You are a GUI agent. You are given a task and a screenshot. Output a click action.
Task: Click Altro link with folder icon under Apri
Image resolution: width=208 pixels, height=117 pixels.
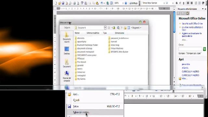pos(183,79)
